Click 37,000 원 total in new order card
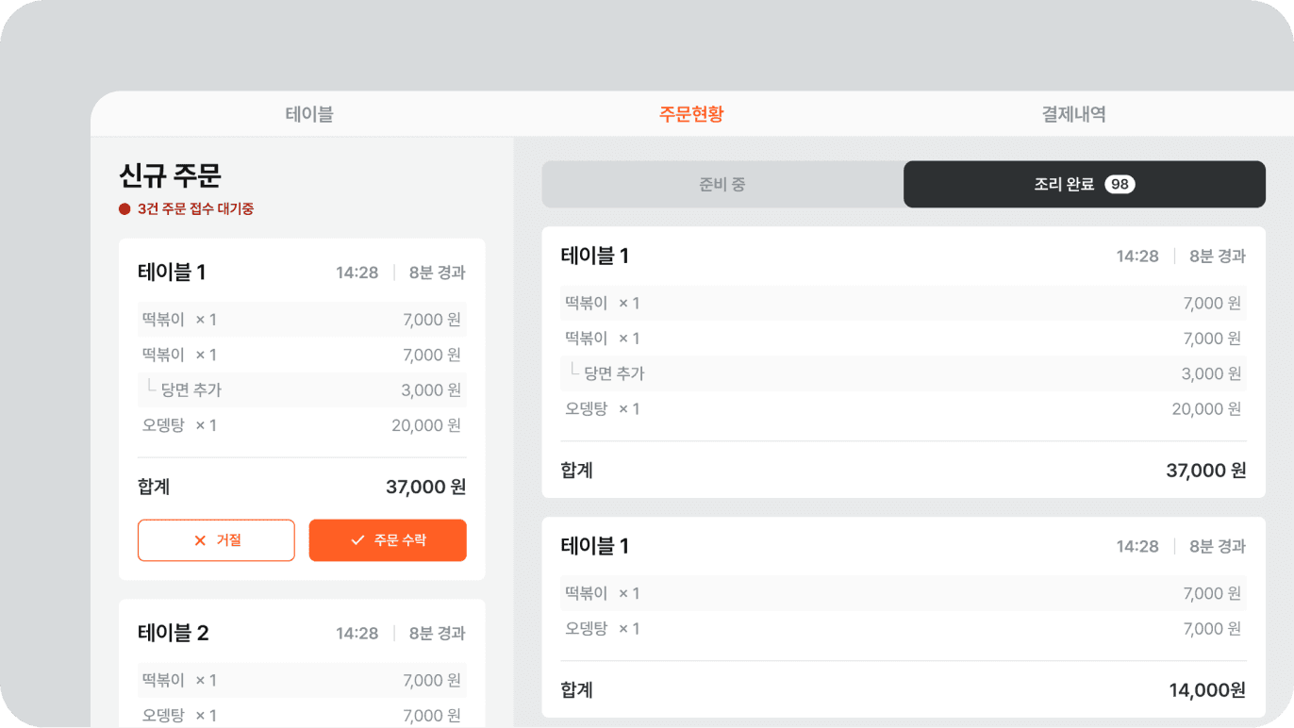This screenshot has height=728, width=1294. pos(426,487)
